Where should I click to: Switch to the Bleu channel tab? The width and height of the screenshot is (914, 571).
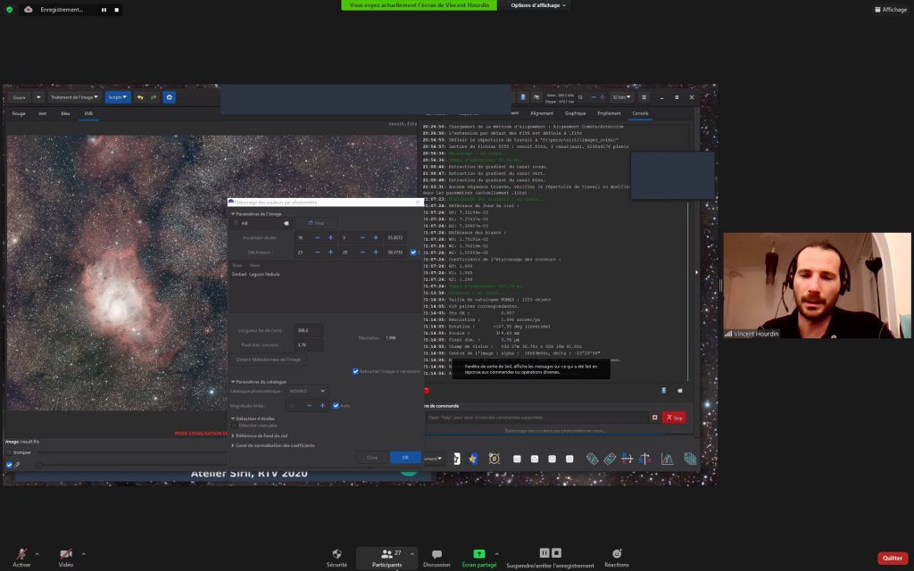coord(65,113)
